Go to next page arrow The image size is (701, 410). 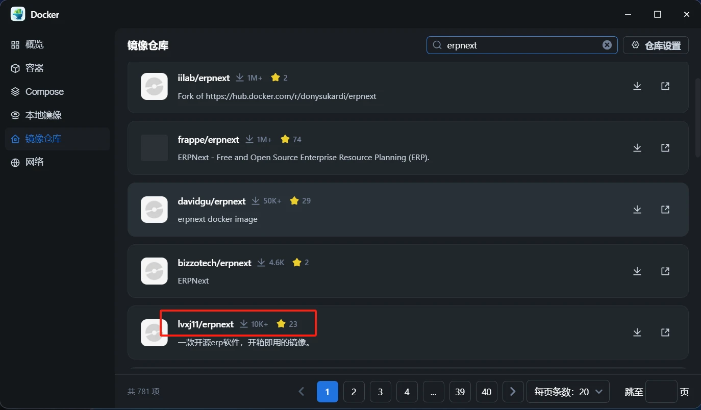(x=513, y=392)
